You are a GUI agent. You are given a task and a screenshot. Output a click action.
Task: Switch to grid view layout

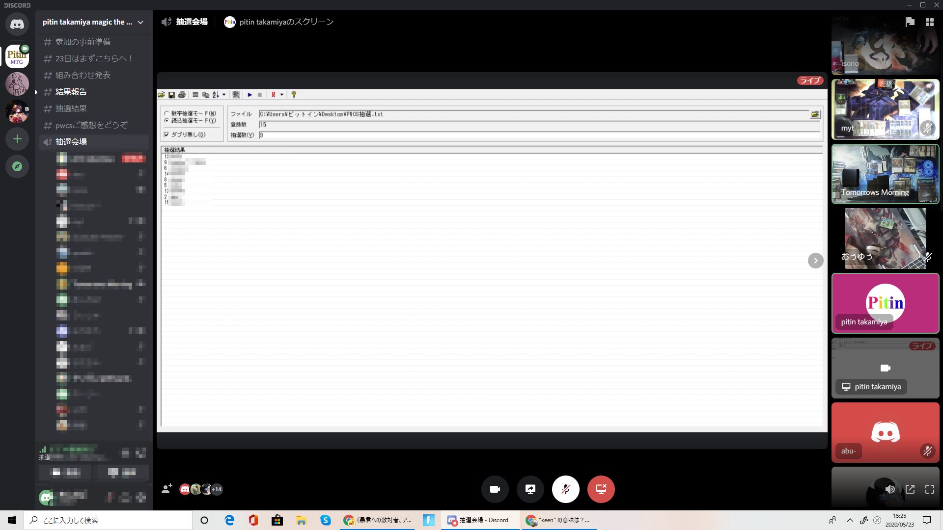(929, 22)
